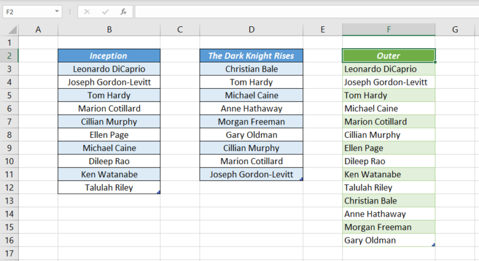The height and width of the screenshot is (261, 479).
Task: Select Tom Hardy in column B
Action: click(109, 95)
